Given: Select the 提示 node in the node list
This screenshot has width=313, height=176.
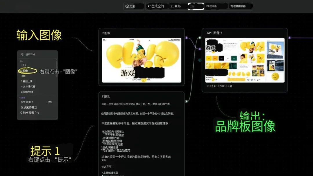Looking at the screenshot, I should coord(24,65).
